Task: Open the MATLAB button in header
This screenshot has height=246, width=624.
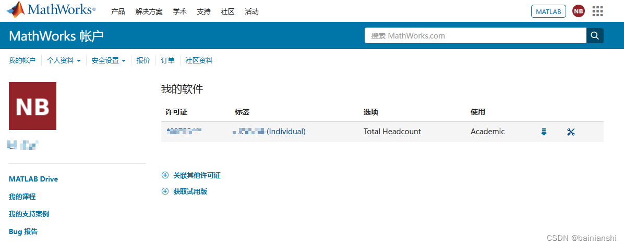Action: click(x=548, y=11)
